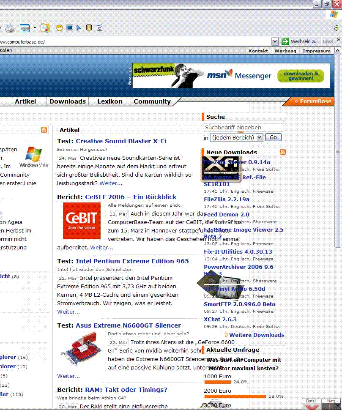Click the Windows Vista logo image
The width and height of the screenshot is (342, 410).
pyautogui.click(x=34, y=157)
